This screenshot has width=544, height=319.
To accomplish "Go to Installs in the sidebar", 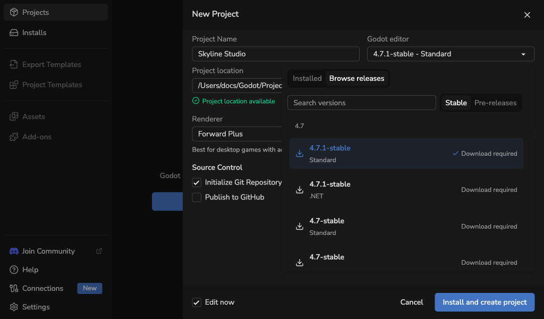I will point(55,32).
